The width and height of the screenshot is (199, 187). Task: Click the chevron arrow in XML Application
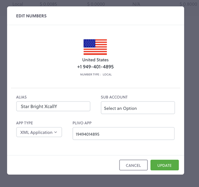coord(55,132)
